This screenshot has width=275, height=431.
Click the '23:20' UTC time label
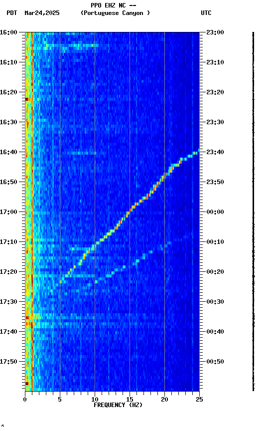tap(215, 92)
